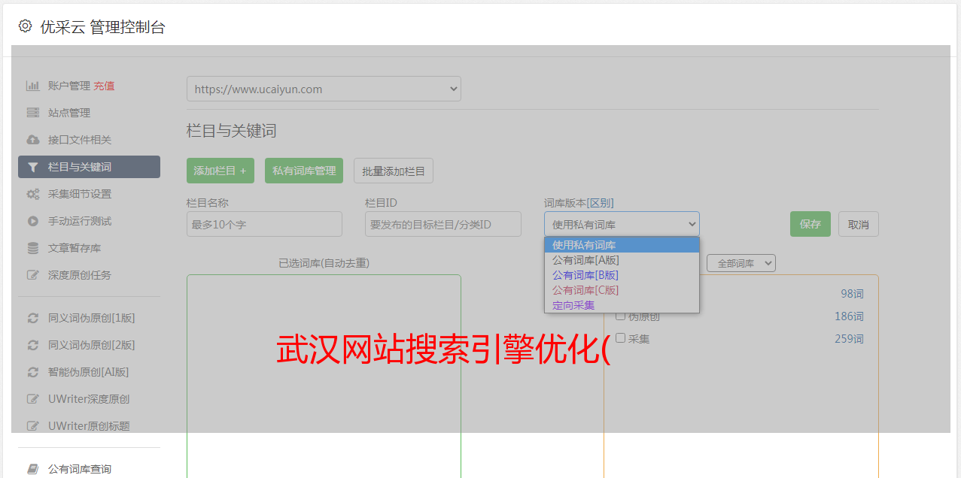Click the server icon beside 站点管理
This screenshot has height=478, width=961.
pyautogui.click(x=32, y=113)
